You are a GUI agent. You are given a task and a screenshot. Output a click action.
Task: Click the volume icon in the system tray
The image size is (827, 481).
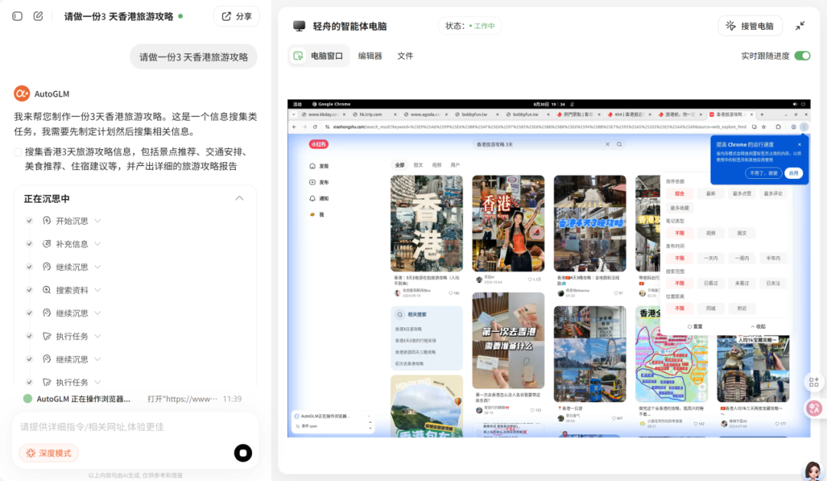[x=795, y=104]
